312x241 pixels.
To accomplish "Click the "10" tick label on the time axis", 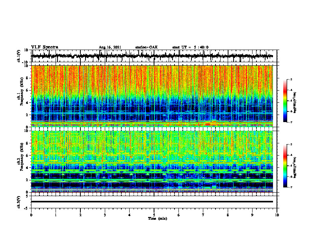I will (277, 215).
